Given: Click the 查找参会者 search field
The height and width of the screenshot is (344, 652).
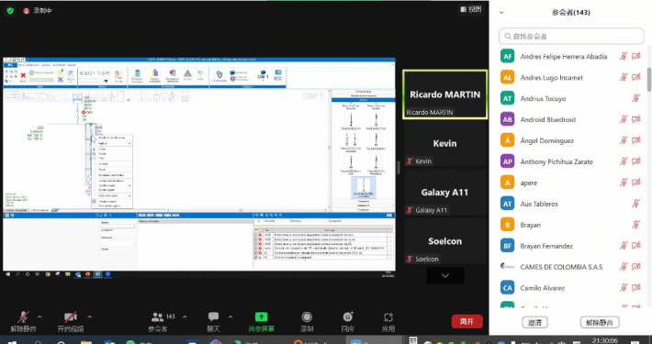Looking at the screenshot, I should [x=571, y=36].
